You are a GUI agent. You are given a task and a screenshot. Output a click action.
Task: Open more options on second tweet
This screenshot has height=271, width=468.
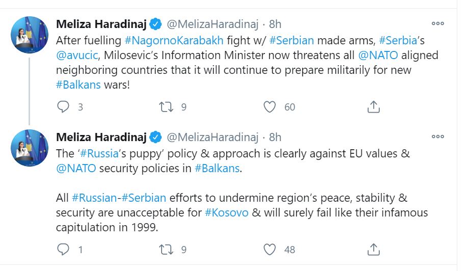point(438,137)
